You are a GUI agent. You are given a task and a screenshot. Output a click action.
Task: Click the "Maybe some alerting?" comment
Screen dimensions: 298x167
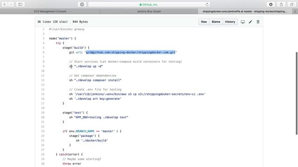click(82, 159)
